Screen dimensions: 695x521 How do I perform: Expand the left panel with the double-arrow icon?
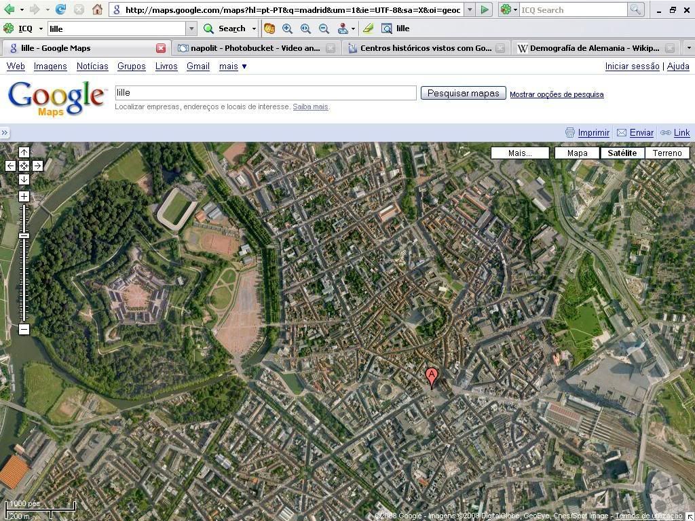tap(5, 132)
